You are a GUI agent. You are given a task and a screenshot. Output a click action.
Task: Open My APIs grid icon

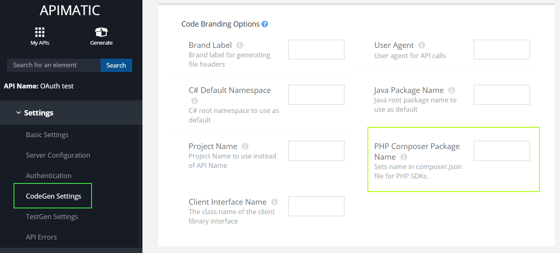[x=40, y=32]
